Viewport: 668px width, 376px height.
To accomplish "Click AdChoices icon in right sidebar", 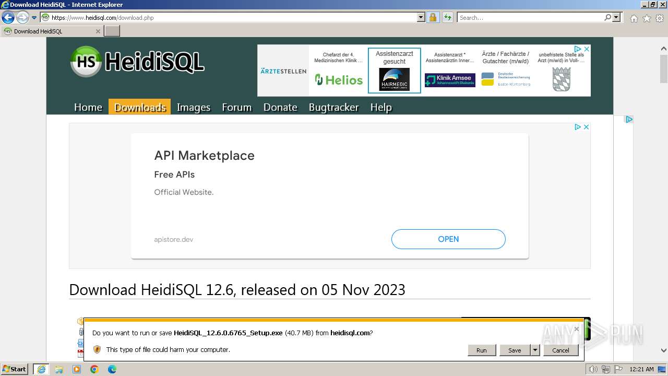I will 629,120.
